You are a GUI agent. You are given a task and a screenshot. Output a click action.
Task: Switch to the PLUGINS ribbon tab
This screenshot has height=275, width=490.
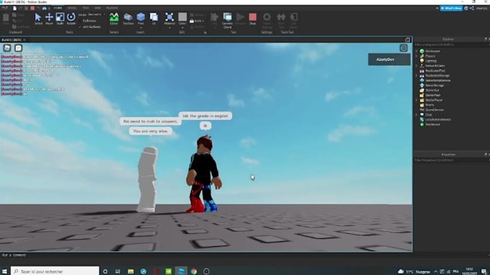[x=112, y=8]
